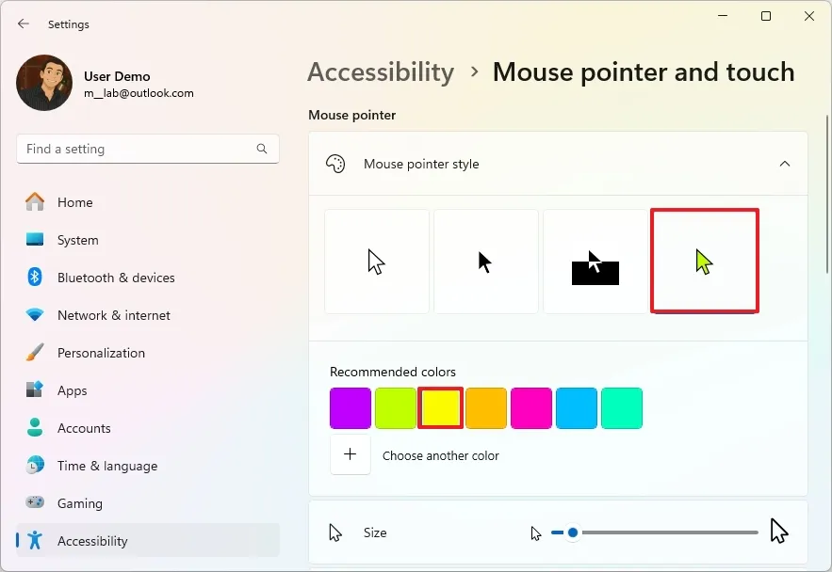Click the search magnifier icon
Image resolution: width=832 pixels, height=572 pixels.
click(x=262, y=149)
